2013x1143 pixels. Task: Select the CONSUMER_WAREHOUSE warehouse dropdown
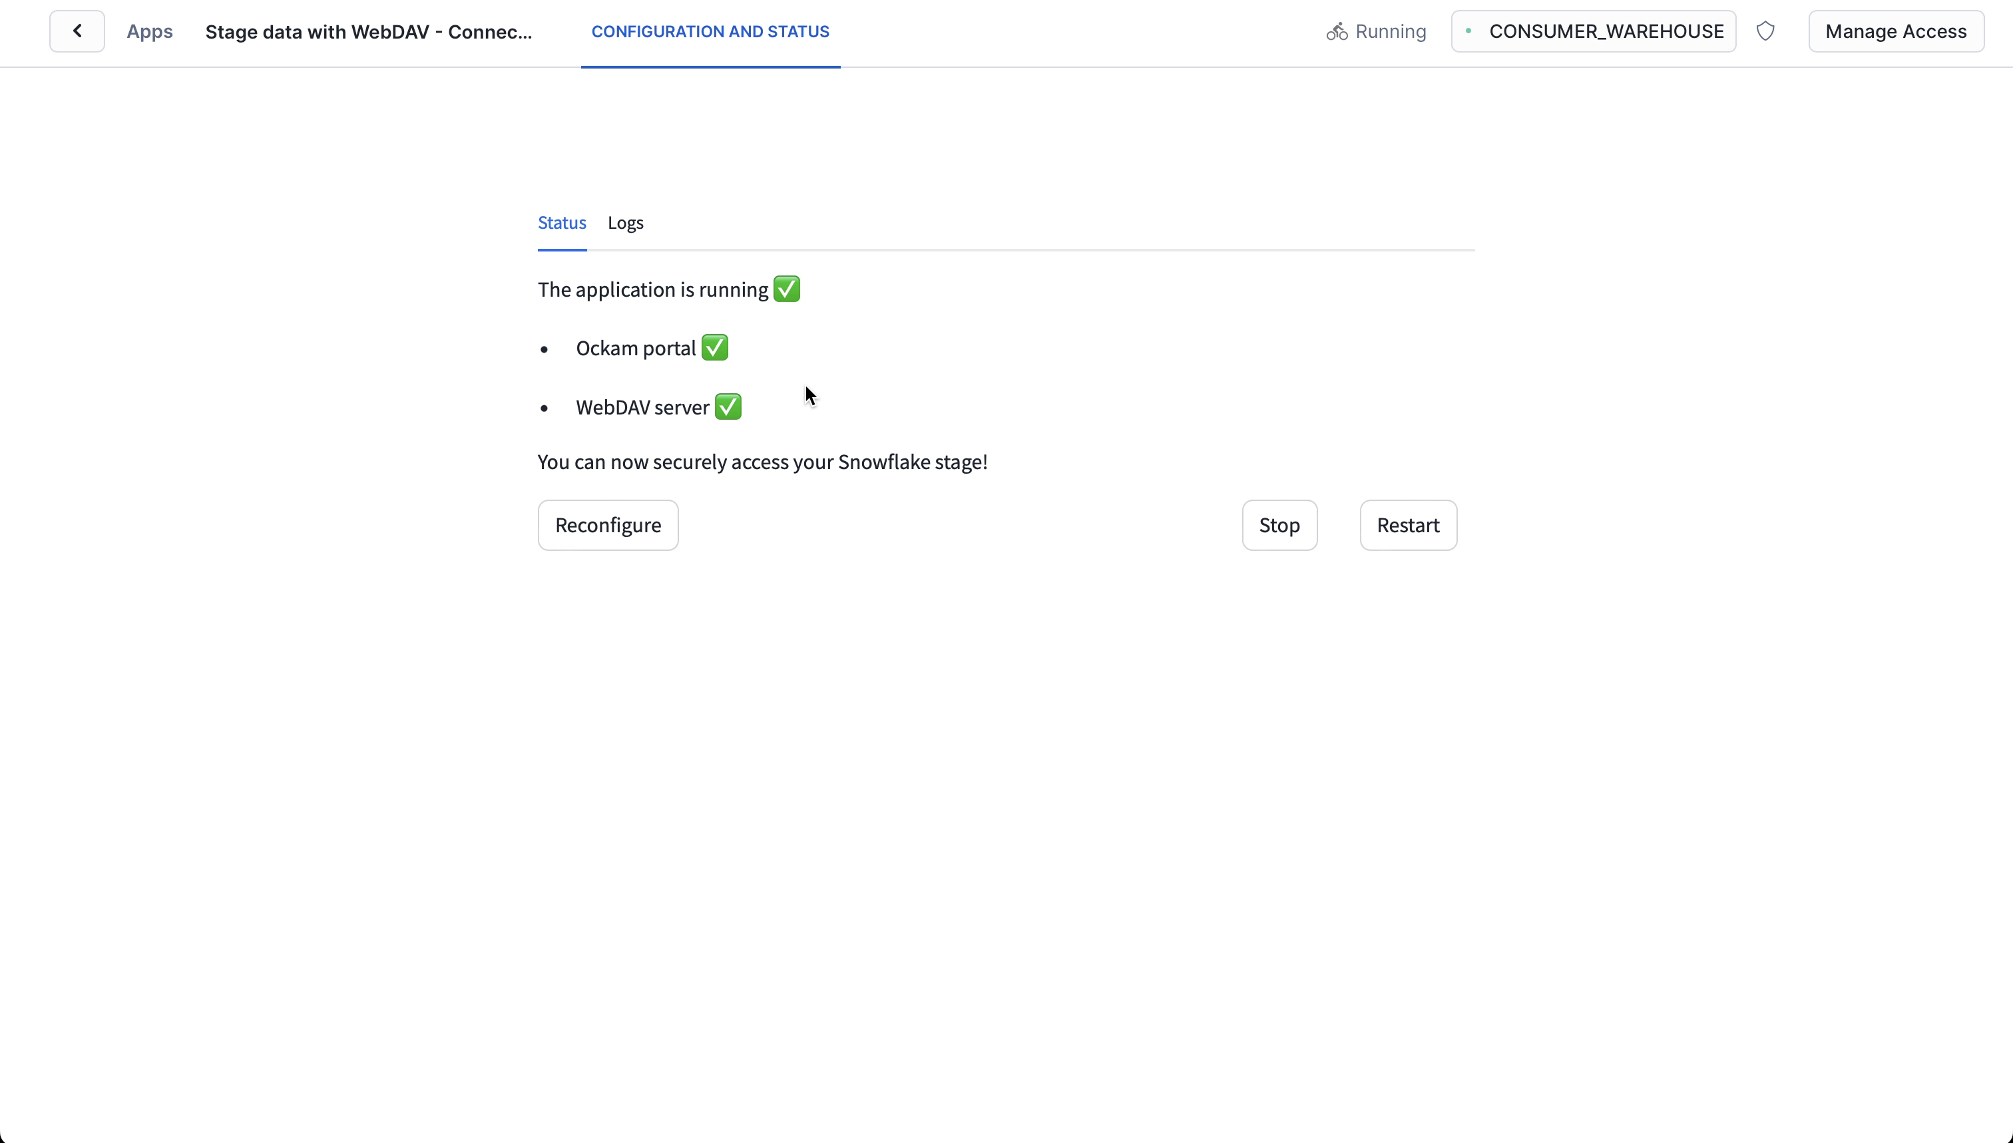[x=1593, y=31]
